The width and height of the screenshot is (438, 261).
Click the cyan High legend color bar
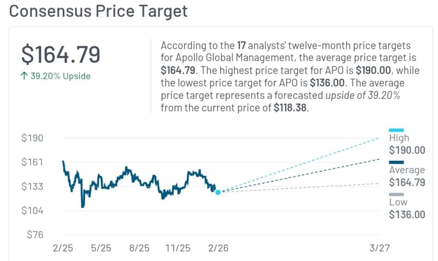click(396, 130)
